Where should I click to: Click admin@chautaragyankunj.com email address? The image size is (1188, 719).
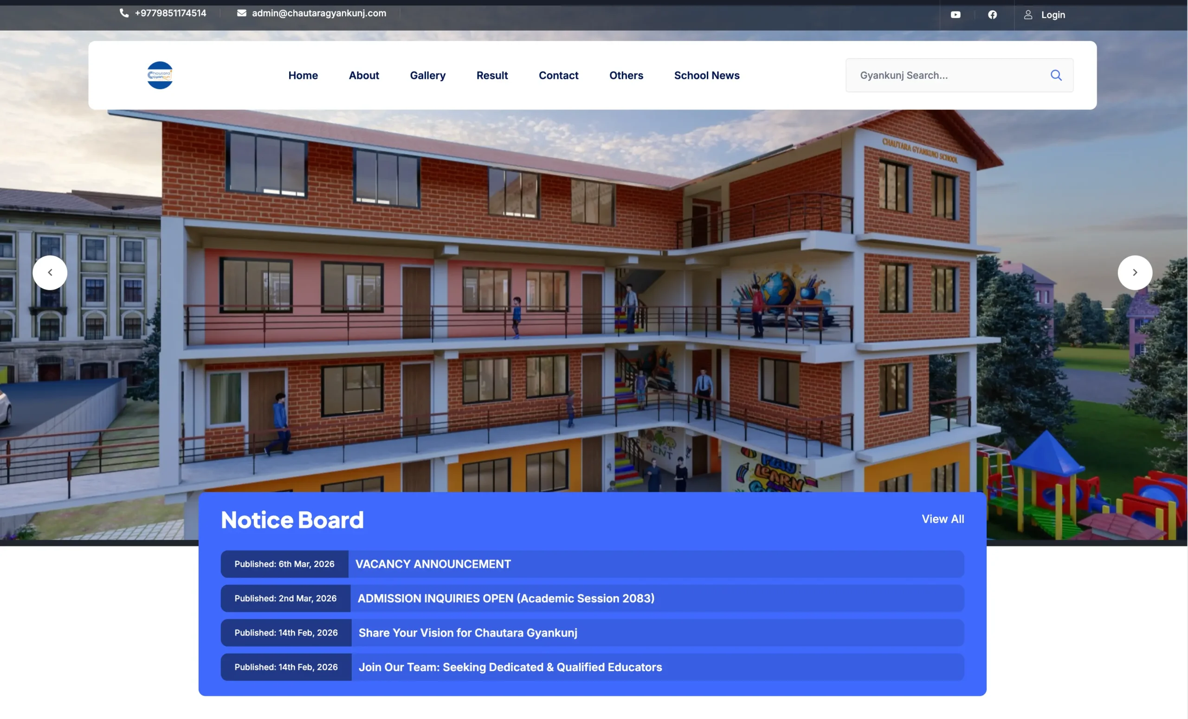(319, 13)
